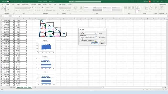The width and height of the screenshot is (168, 94).
Task: Click the Comma Style icon
Action: [65, 10]
